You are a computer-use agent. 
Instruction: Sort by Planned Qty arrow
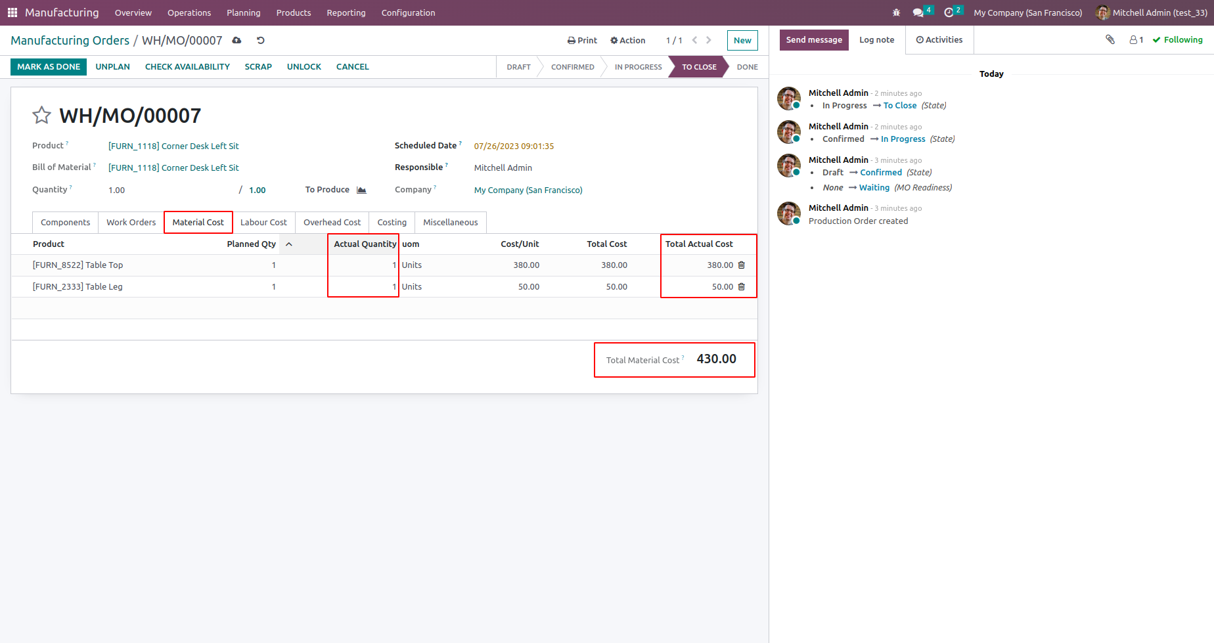click(288, 244)
